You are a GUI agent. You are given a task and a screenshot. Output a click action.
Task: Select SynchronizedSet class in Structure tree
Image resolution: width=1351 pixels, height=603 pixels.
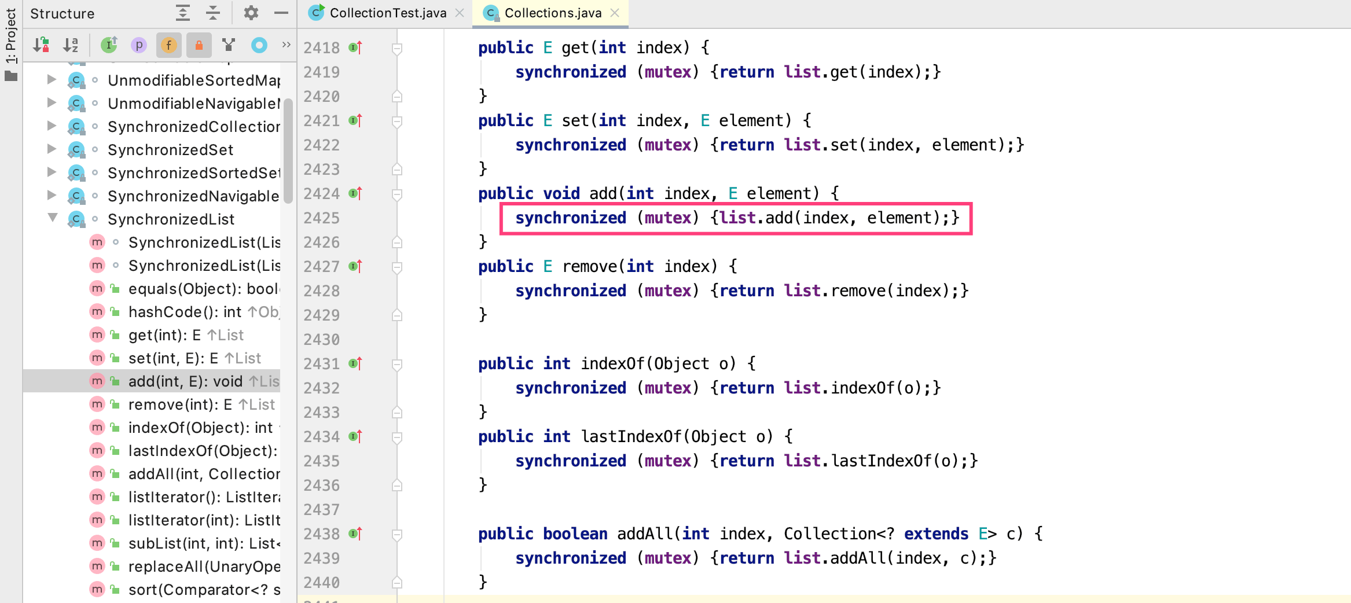click(x=170, y=150)
